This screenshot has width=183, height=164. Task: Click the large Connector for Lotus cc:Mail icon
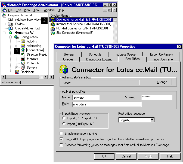coord(64,69)
